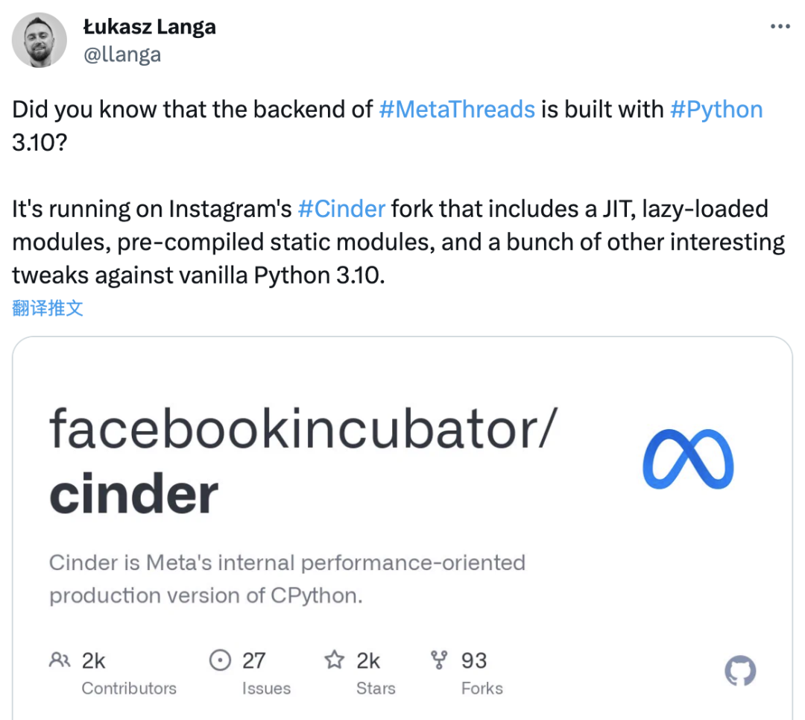Follow the #Python hashtag link
This screenshot has width=805, height=720.
[716, 110]
